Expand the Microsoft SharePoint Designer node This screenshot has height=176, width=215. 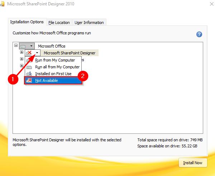(21, 52)
